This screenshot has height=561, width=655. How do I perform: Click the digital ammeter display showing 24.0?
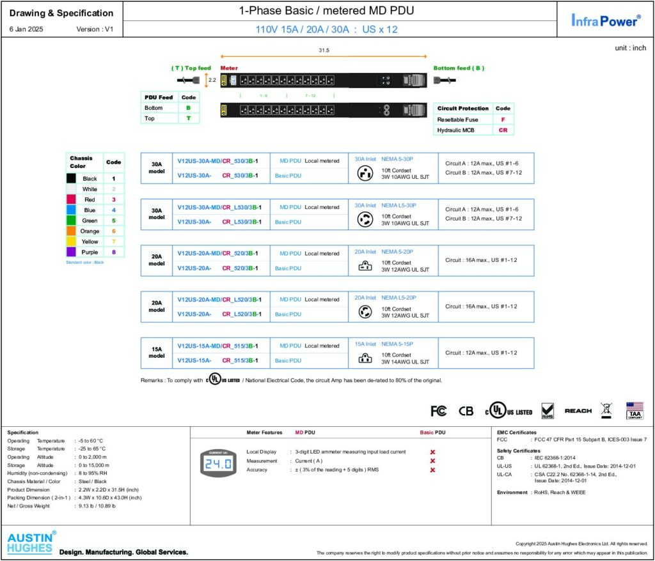point(218,463)
